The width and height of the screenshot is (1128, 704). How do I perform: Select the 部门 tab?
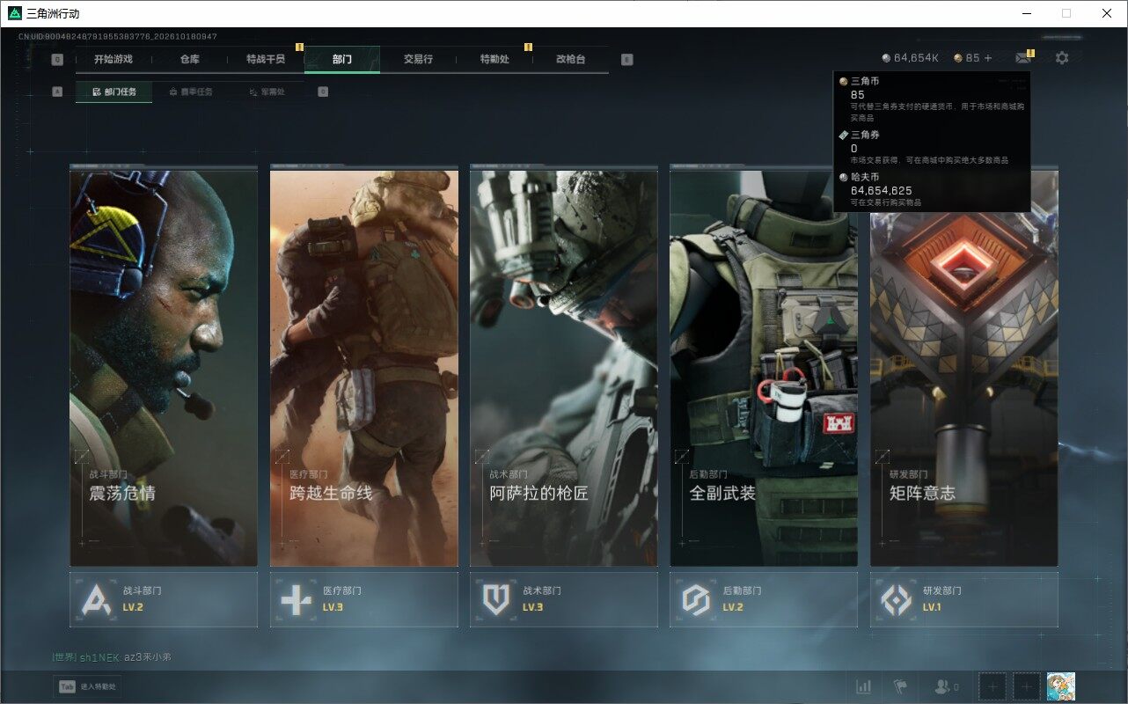coord(342,59)
